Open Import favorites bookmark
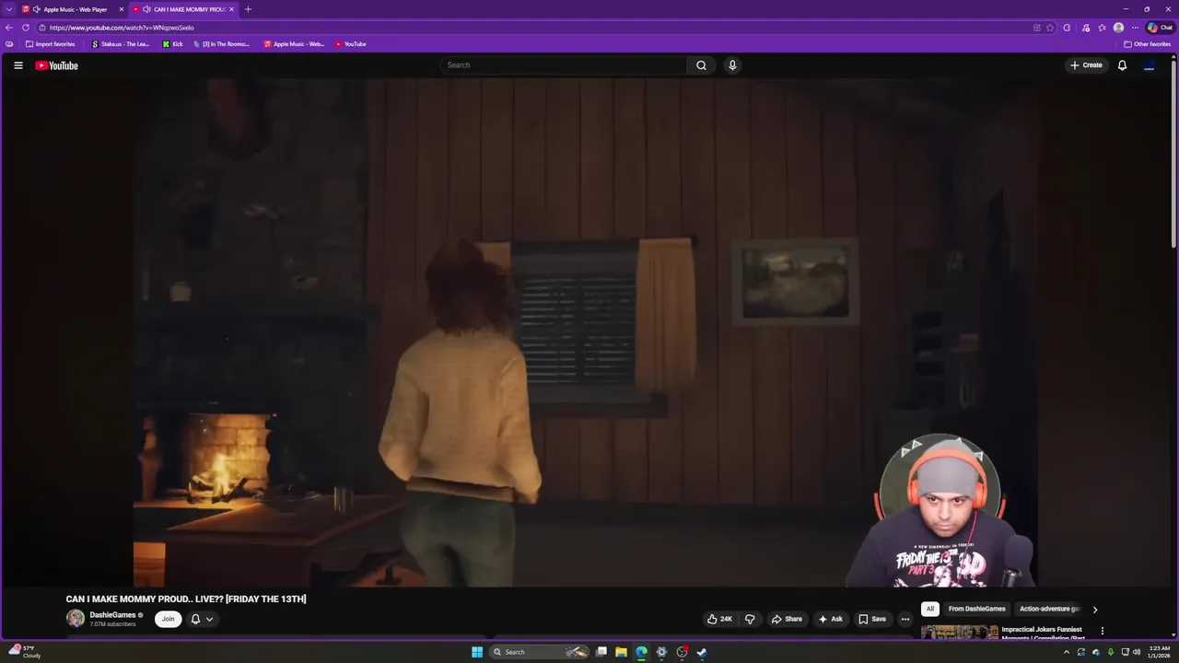The image size is (1179, 663). (50, 44)
